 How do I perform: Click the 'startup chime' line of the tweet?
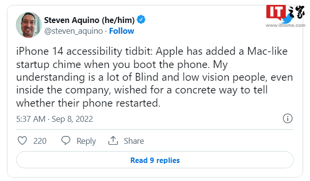[x=122, y=65]
